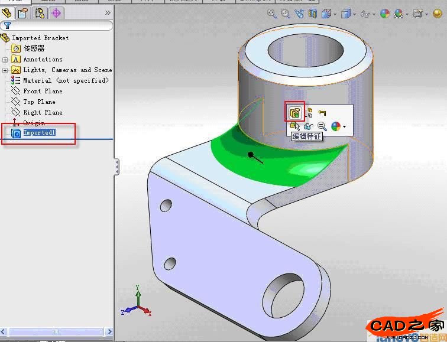
Task: Click the Select Other icon in context toolbar
Action: click(x=294, y=126)
